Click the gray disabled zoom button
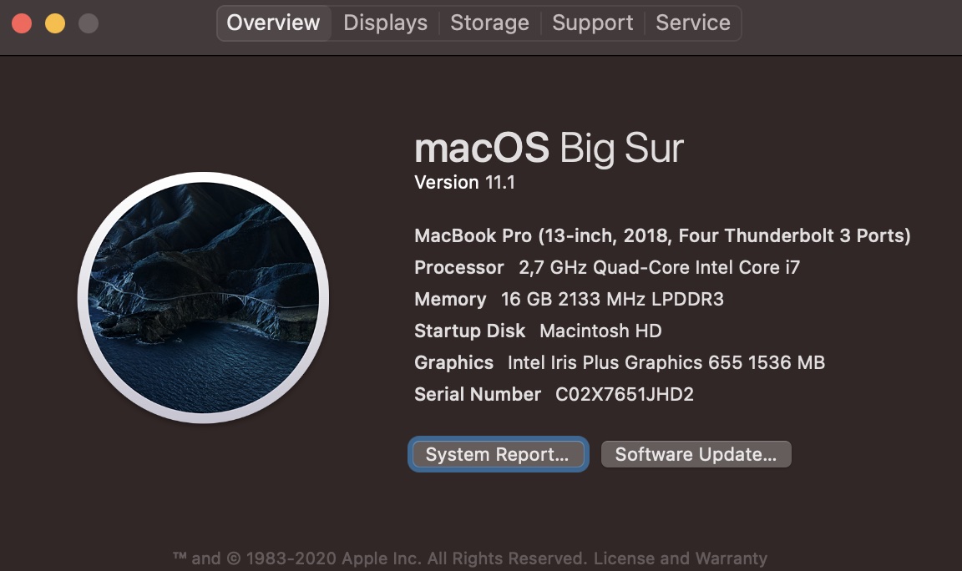Viewport: 962px width, 571px height. (x=89, y=23)
